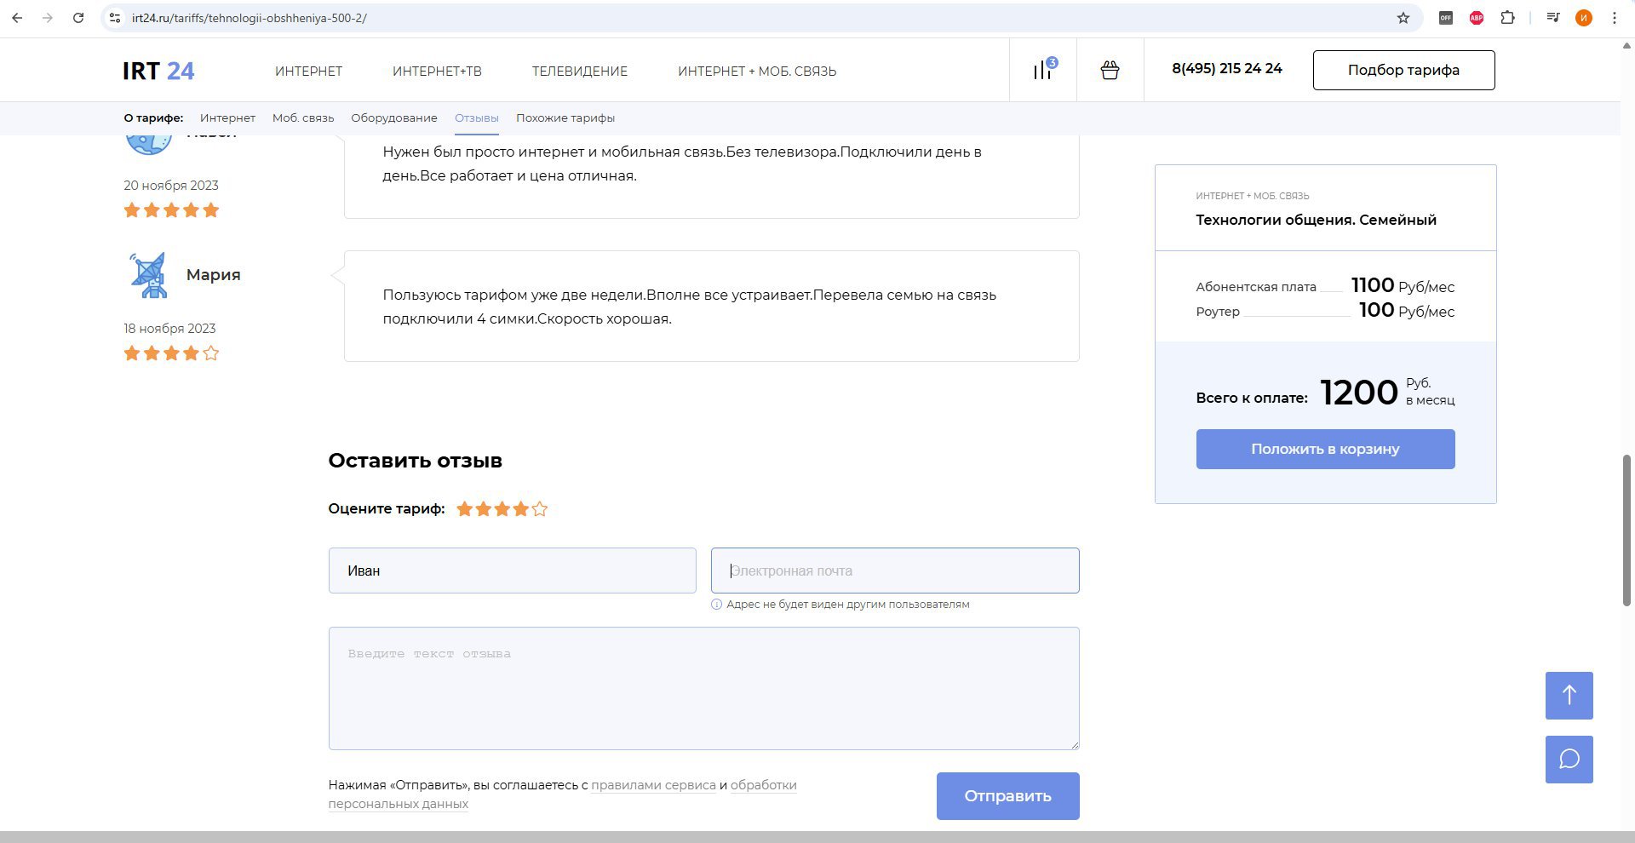Image resolution: width=1635 pixels, height=843 pixels.
Task: Click the reviewer name Мария
Action: [x=214, y=275]
